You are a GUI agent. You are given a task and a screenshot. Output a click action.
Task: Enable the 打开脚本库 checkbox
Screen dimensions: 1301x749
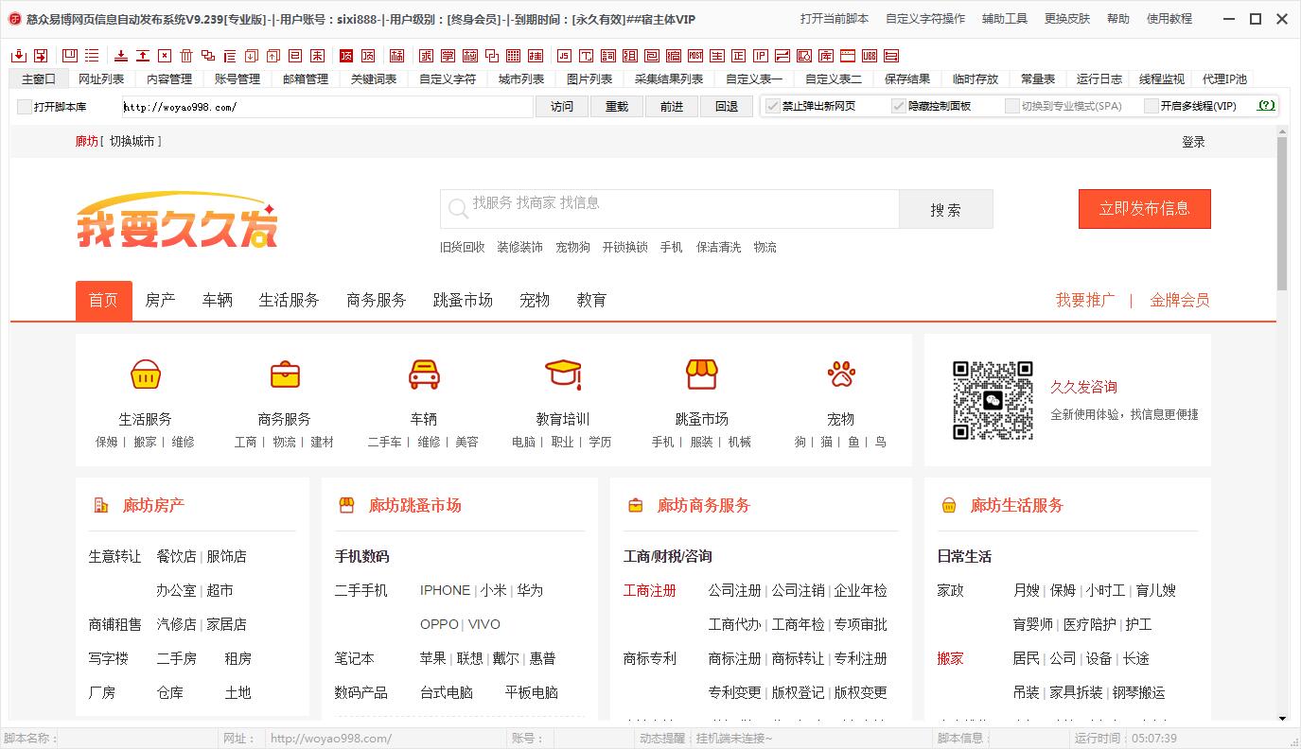coord(25,107)
